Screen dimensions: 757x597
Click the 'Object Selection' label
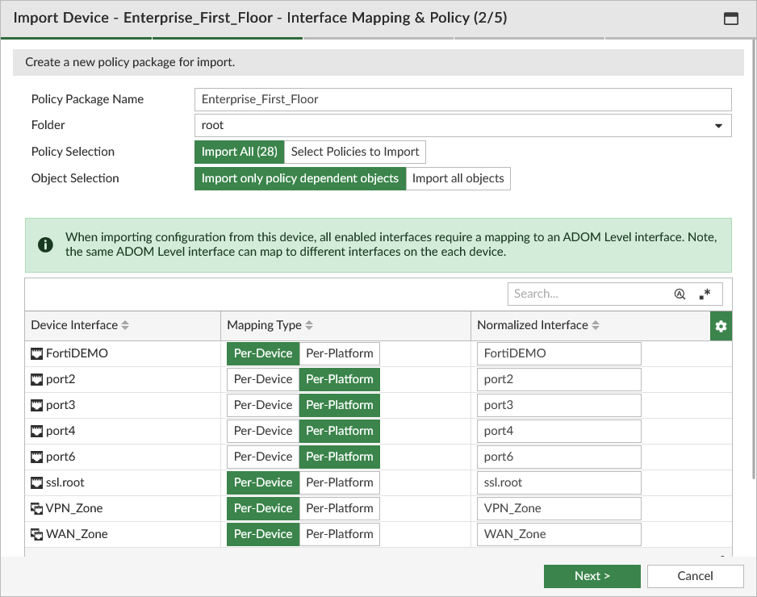(x=75, y=178)
